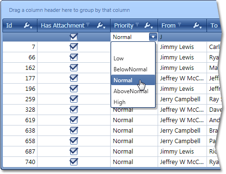Select the Id cell 177
226x174 pixels.
pyautogui.click(x=20, y=78)
